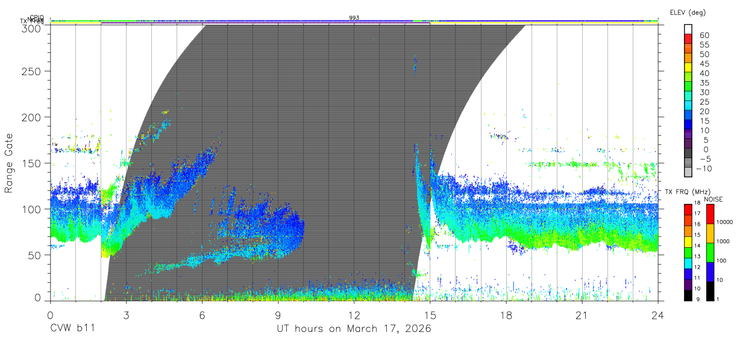740x341 pixels.
Task: Pick the black 9–10 MHz segment of the TX FRQ bar
Action: (x=688, y=295)
